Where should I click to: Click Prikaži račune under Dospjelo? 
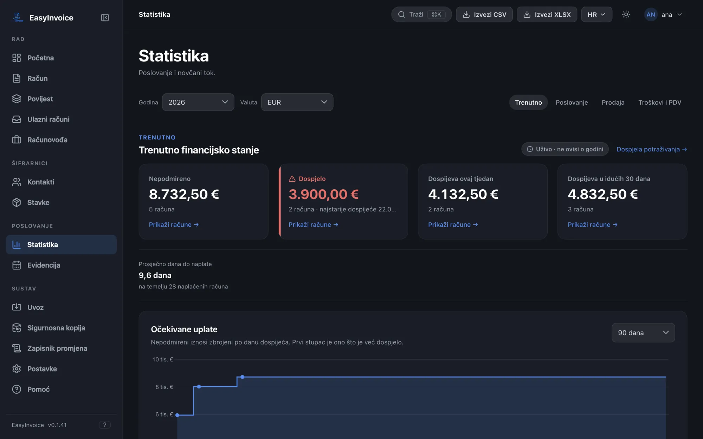point(313,224)
